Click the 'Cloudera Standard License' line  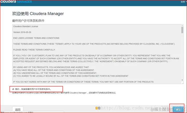[26, 26]
